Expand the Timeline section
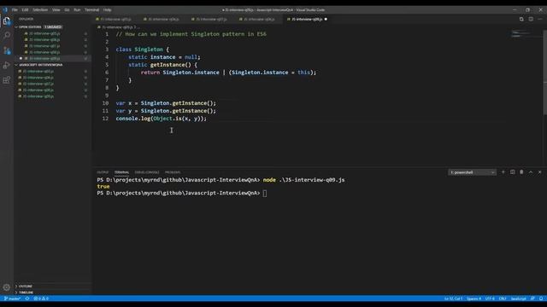 (25, 293)
